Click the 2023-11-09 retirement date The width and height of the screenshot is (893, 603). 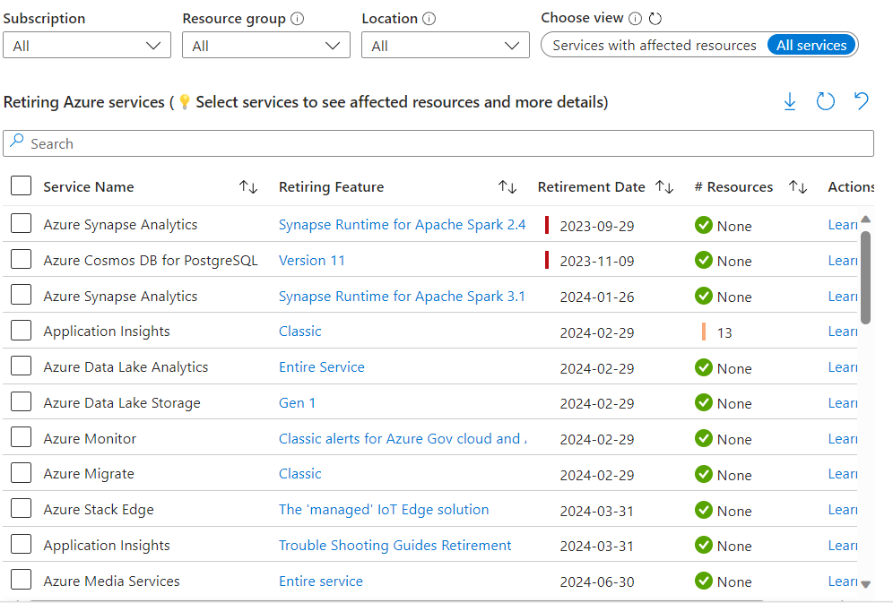point(597,262)
